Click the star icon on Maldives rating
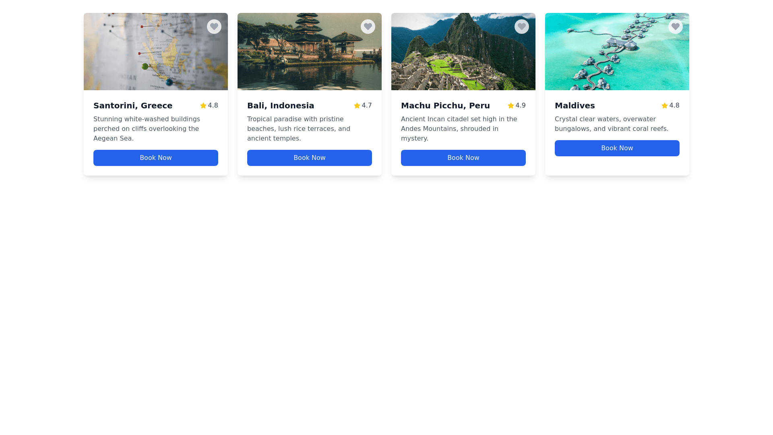Image resolution: width=773 pixels, height=435 pixels. 665,106
